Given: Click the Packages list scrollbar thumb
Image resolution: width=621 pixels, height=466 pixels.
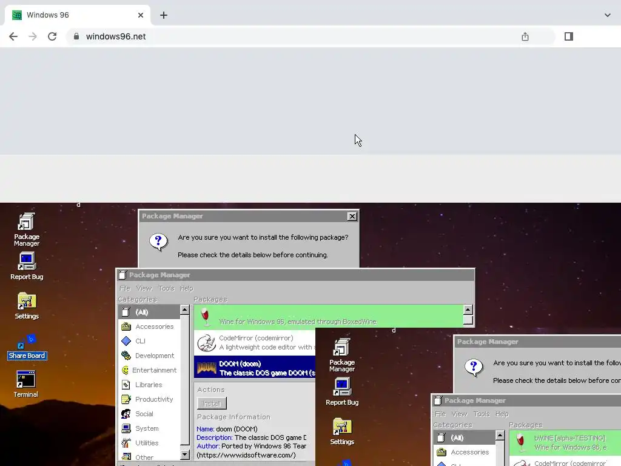Looking at the screenshot, I should pyautogui.click(x=468, y=320).
